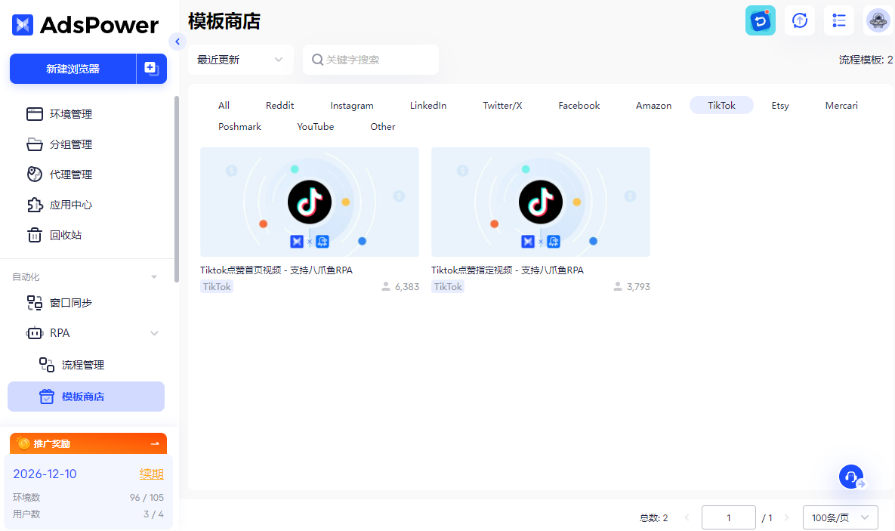Collapse the RPA submenu chevron
This screenshot has height=531, width=895.
pyautogui.click(x=154, y=333)
